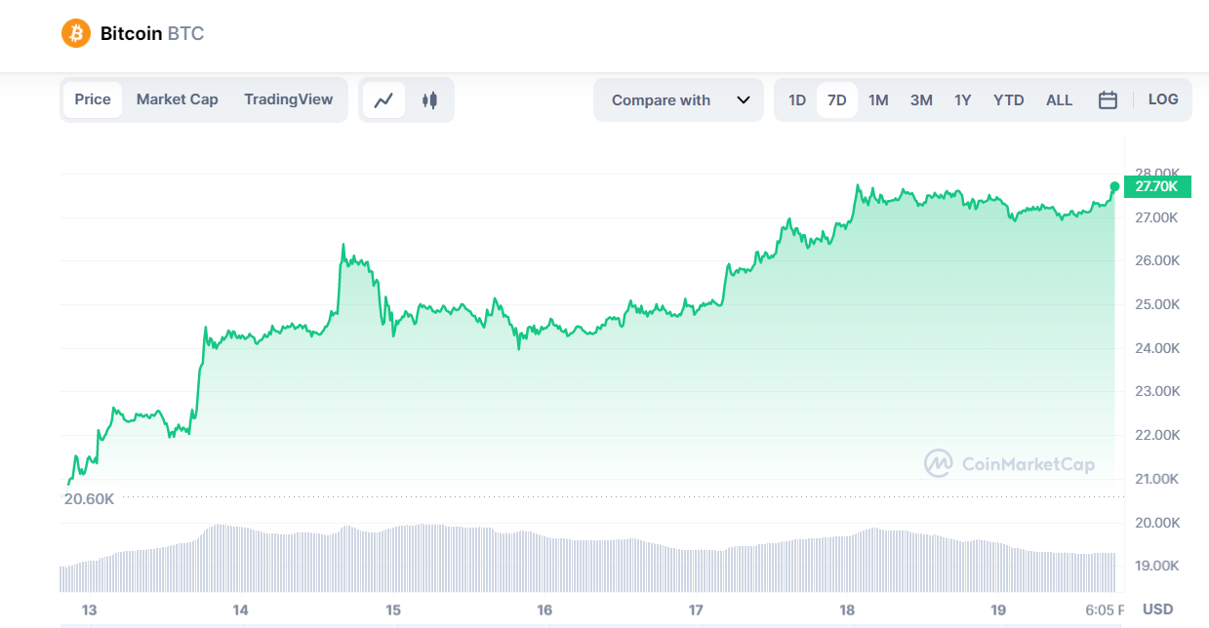This screenshot has width=1209, height=628.
Task: Select the 1D time range
Action: pyautogui.click(x=797, y=99)
